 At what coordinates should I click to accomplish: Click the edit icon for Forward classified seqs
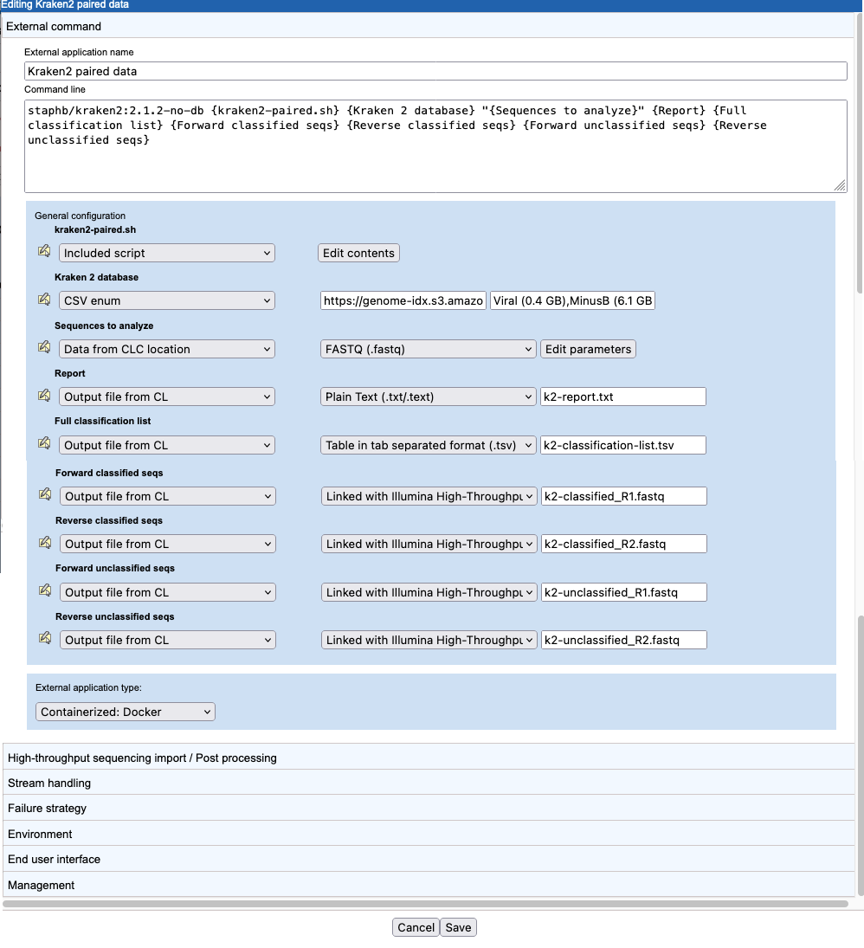pos(45,494)
